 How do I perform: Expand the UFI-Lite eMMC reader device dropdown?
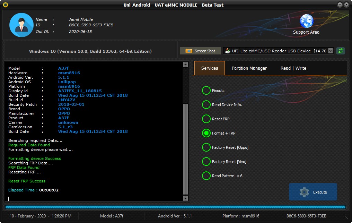tap(330, 51)
